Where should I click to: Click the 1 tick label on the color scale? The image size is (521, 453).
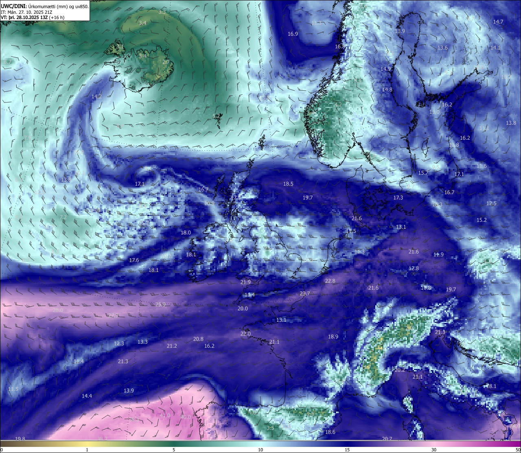click(x=87, y=450)
